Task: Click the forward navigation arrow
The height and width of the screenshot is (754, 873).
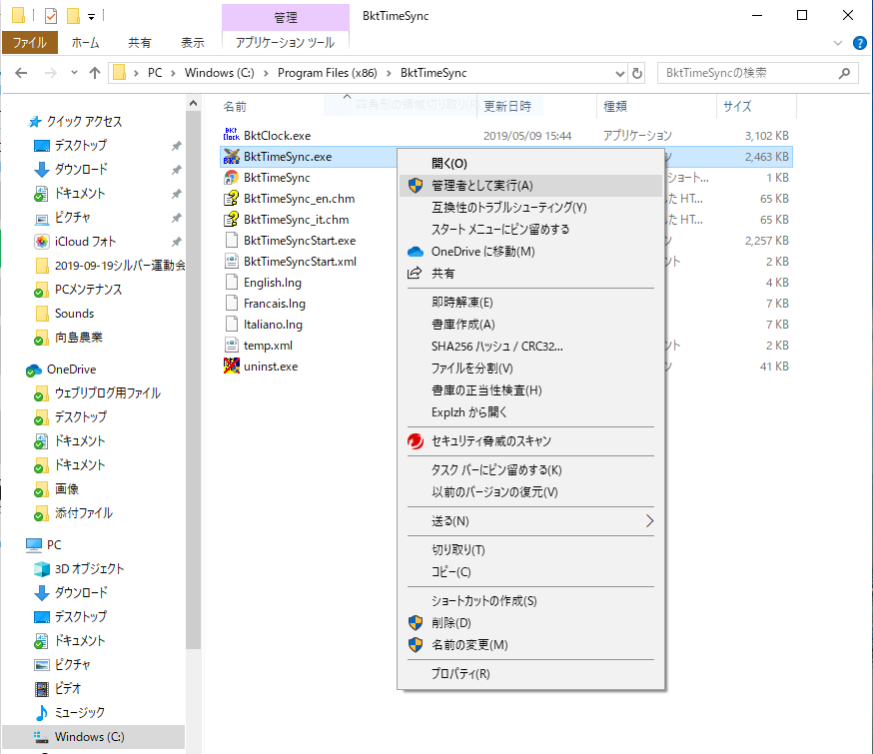Action: (51, 73)
